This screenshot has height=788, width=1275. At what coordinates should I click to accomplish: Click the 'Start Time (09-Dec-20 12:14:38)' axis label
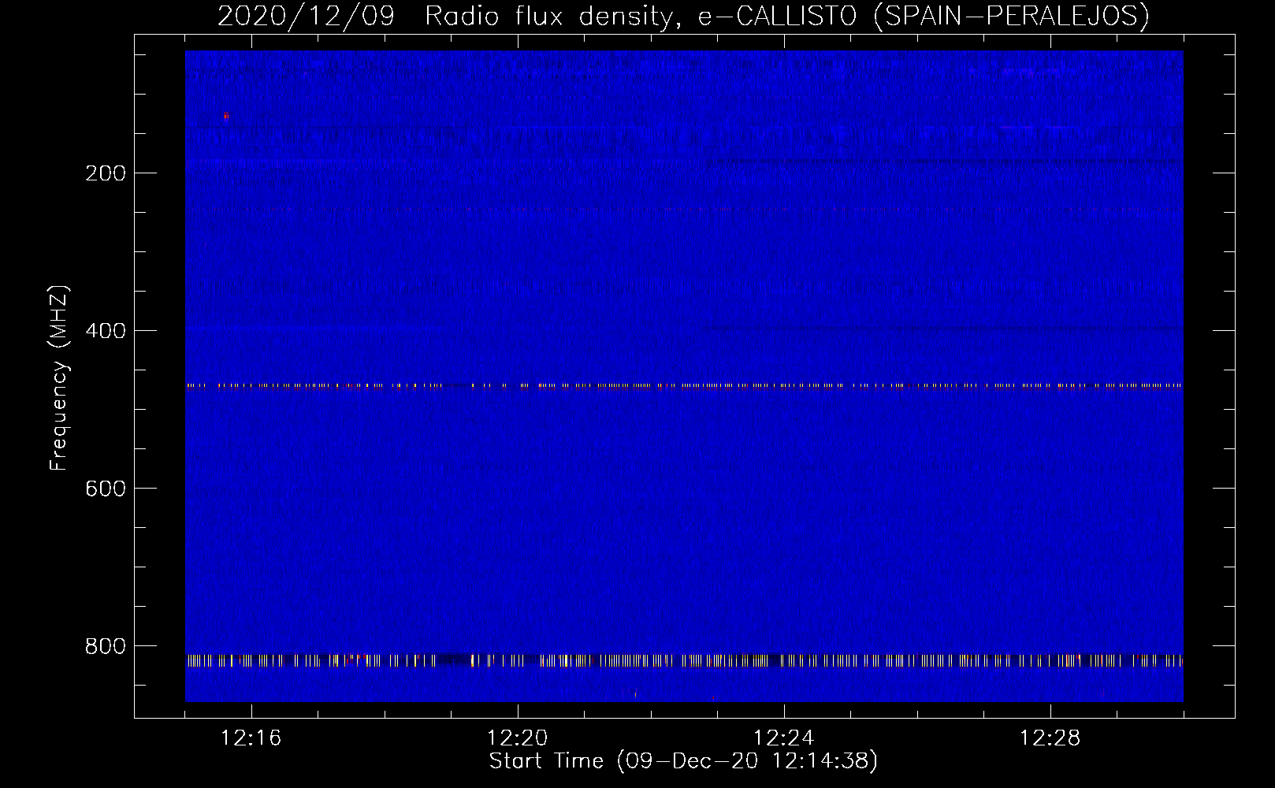pos(683,761)
